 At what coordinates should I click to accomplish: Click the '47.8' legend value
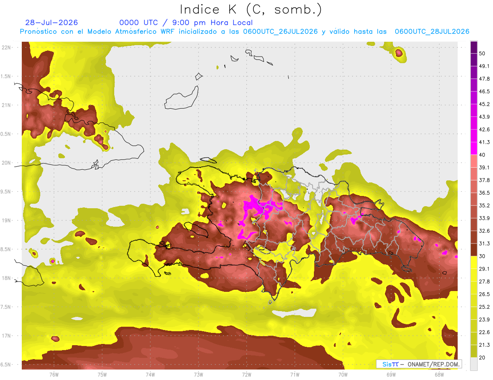[484, 79]
